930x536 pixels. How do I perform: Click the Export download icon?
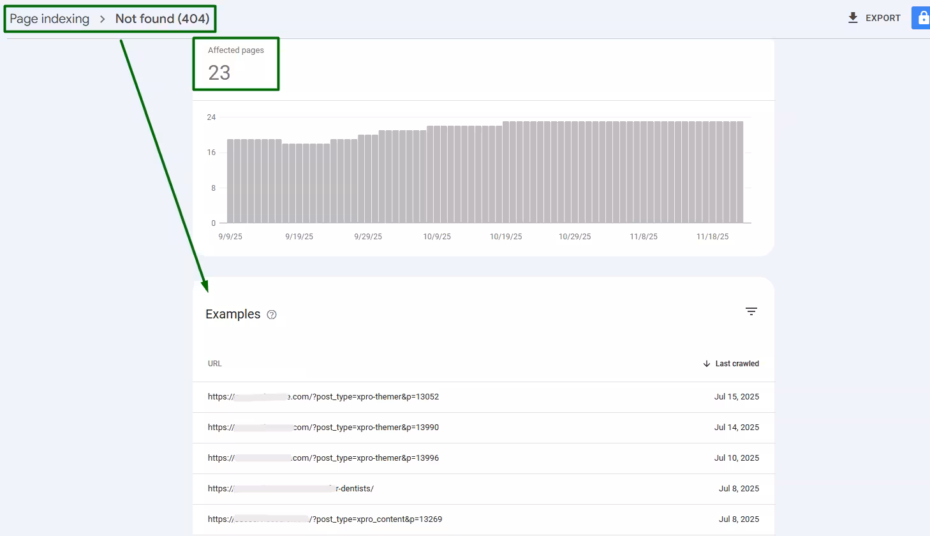coord(853,17)
